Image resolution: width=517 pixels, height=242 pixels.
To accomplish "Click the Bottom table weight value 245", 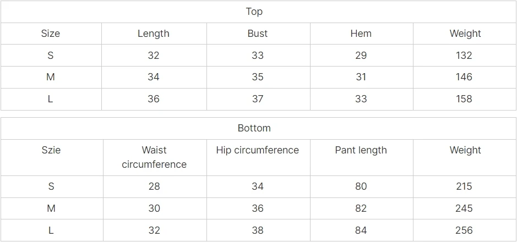I will coord(464,208).
